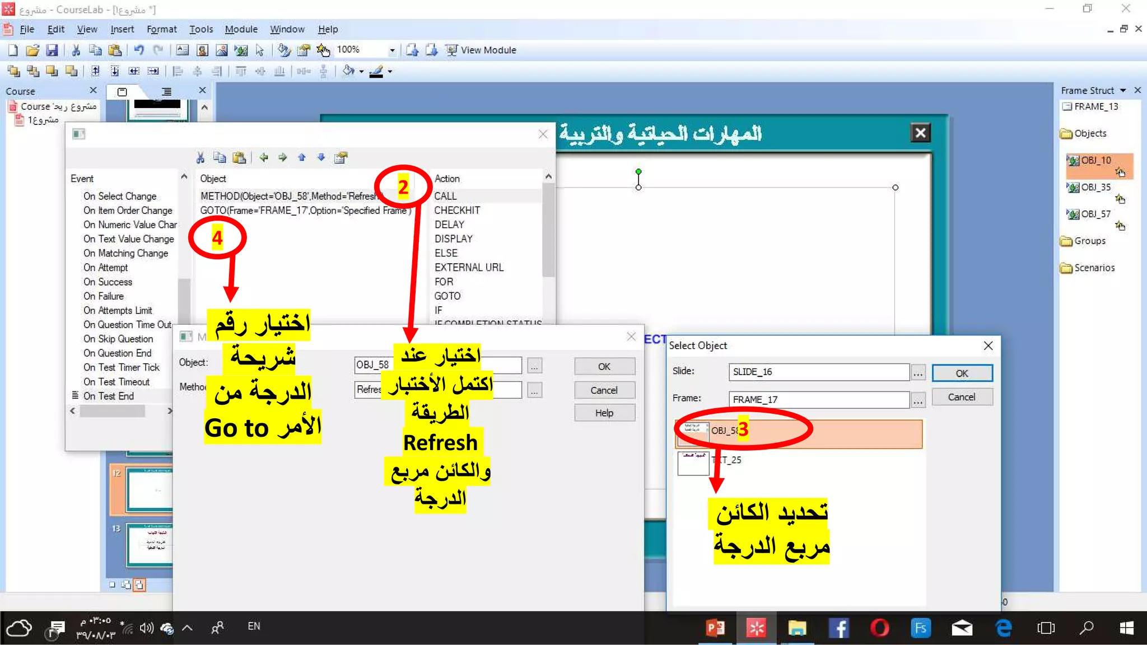Click the SLIDE_16 slide field
Viewport: 1147px width, 645px height.
[819, 372]
